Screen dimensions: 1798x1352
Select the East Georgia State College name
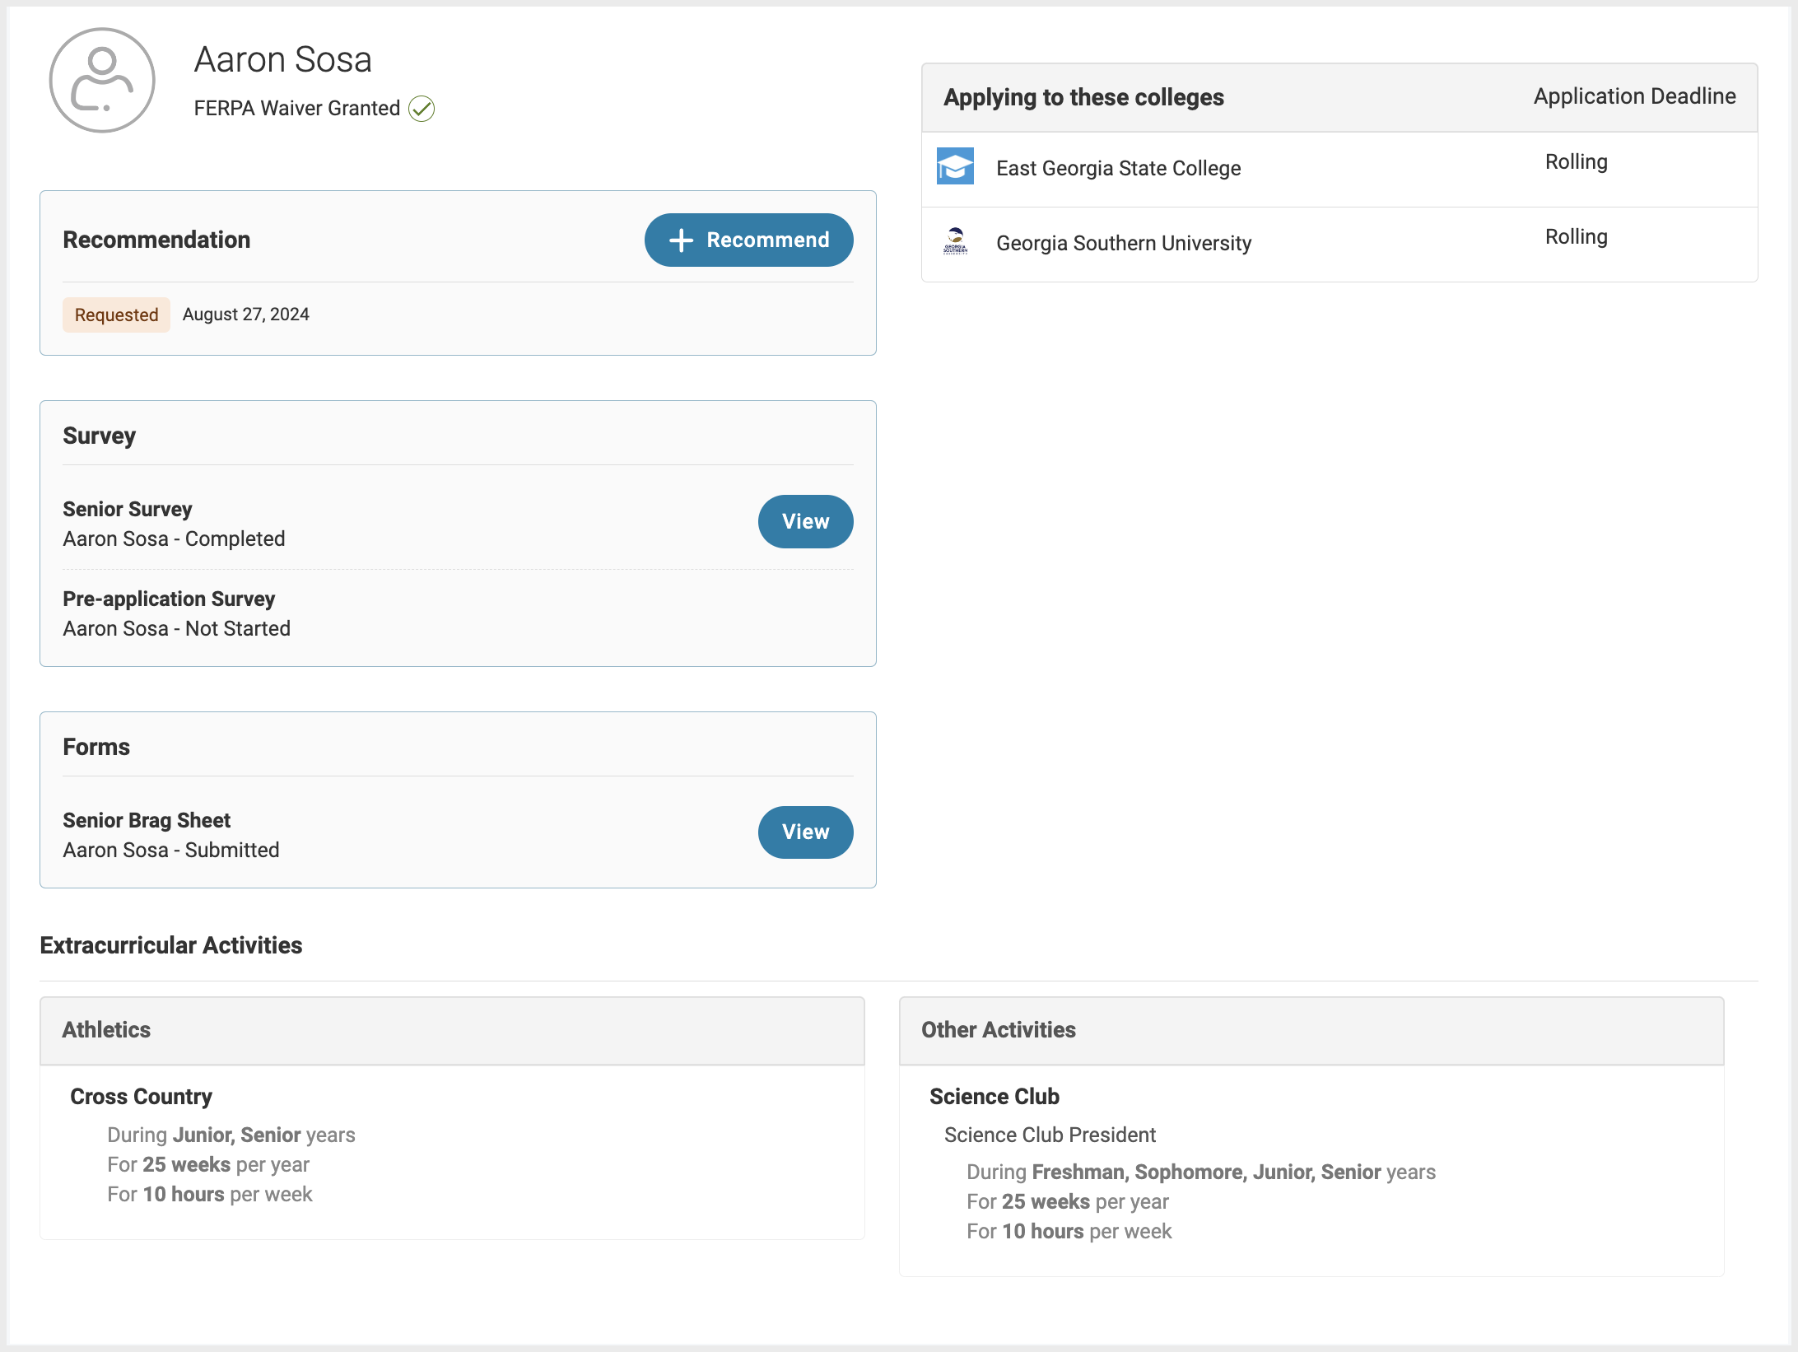(1118, 169)
